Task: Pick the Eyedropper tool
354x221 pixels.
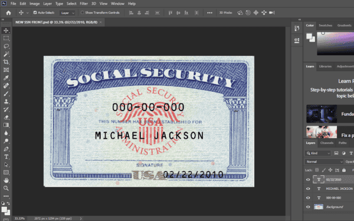Action: point(6,78)
